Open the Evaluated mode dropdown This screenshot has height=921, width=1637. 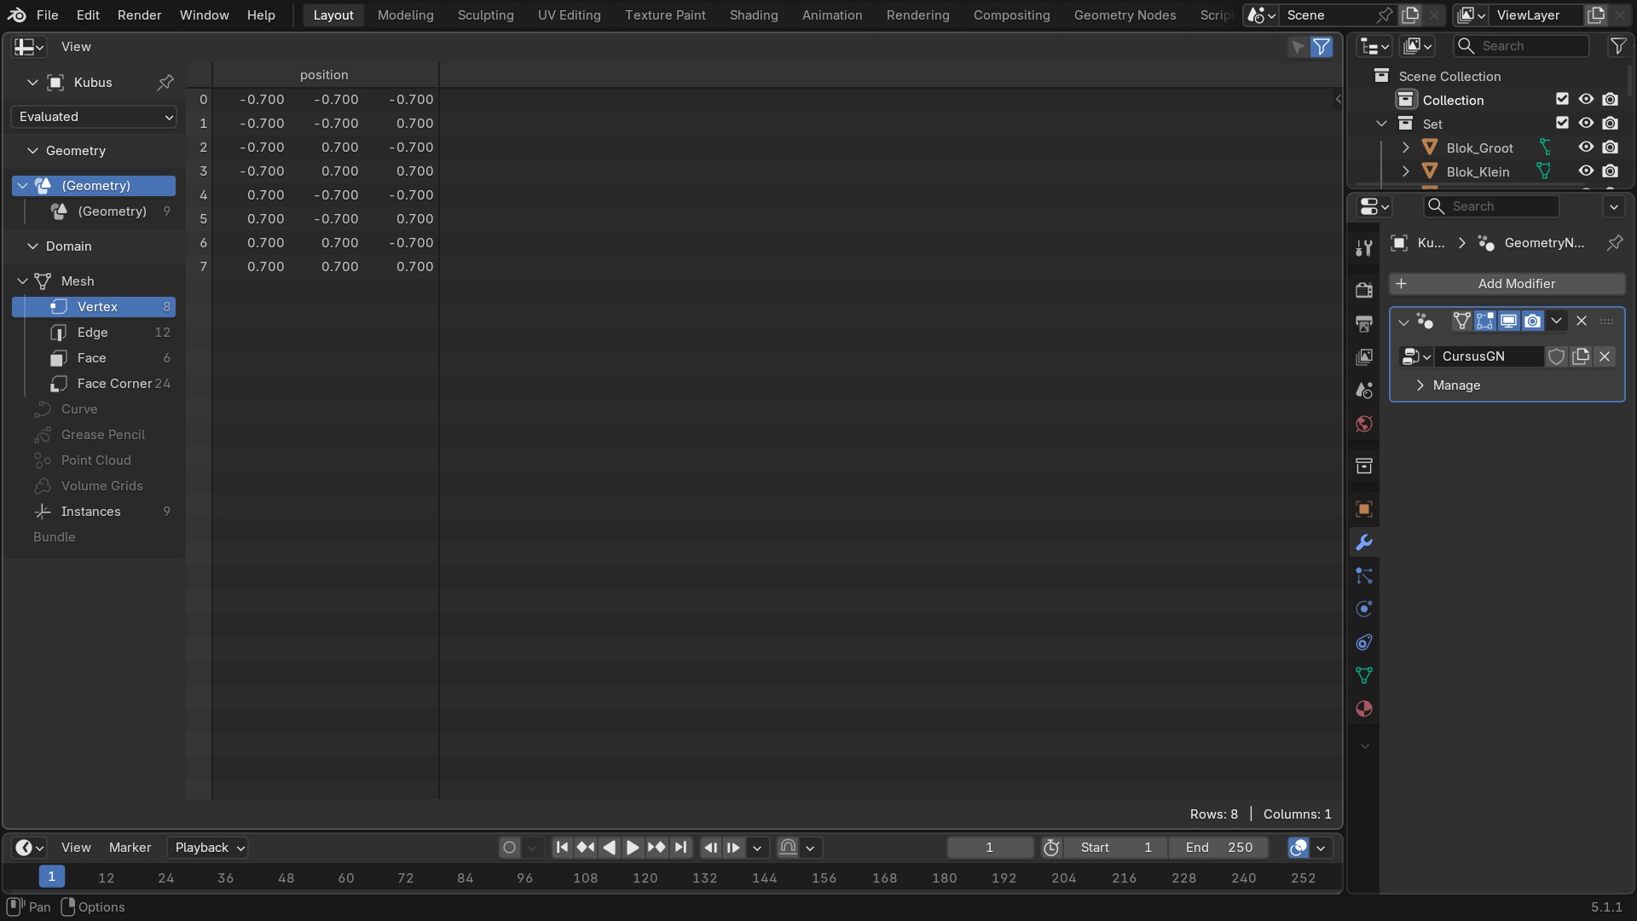[94, 117]
